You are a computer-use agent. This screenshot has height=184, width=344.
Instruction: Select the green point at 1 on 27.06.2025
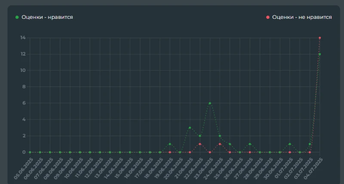click(x=250, y=144)
